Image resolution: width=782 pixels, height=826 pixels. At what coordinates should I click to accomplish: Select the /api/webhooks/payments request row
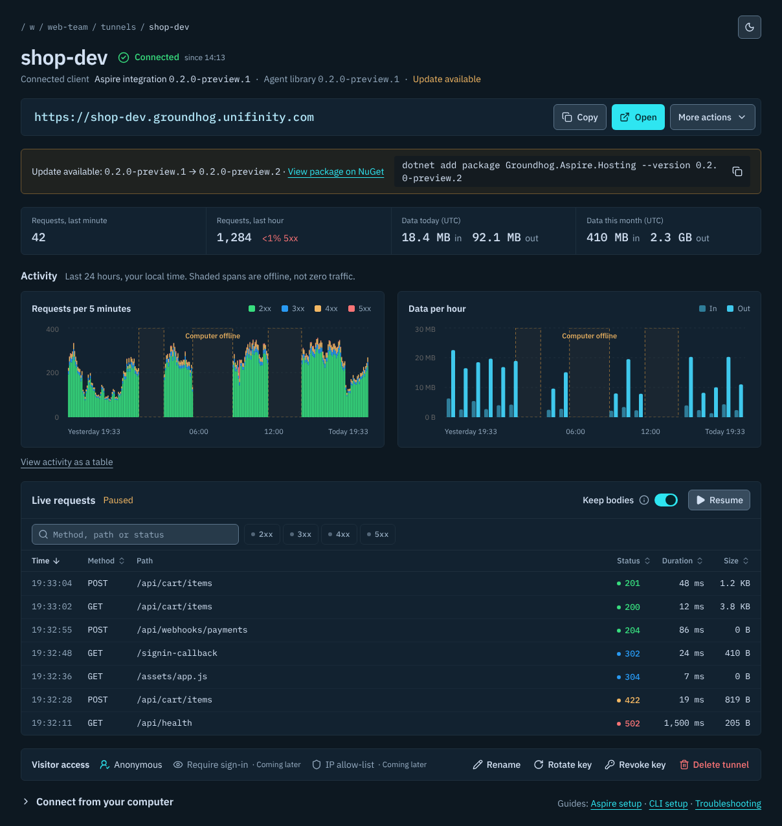tap(391, 630)
